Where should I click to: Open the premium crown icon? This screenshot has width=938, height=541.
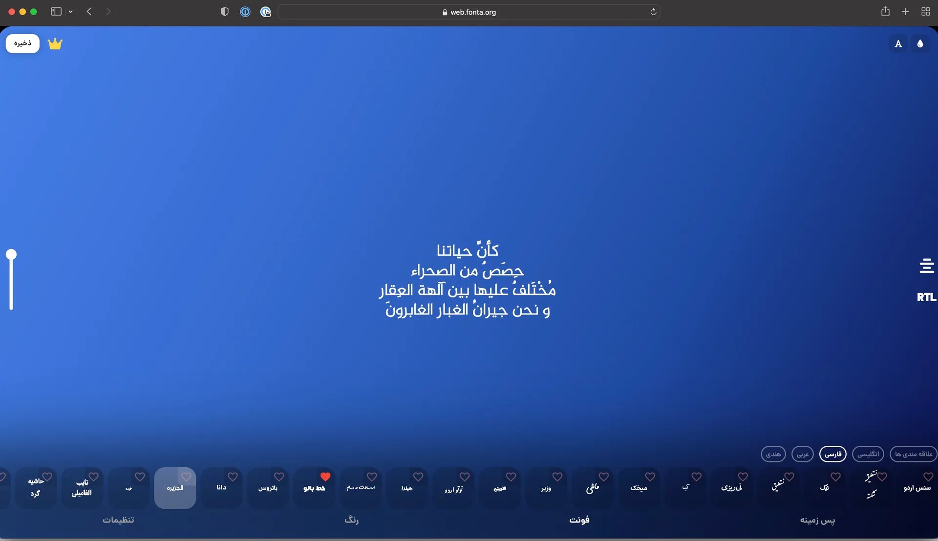(55, 44)
